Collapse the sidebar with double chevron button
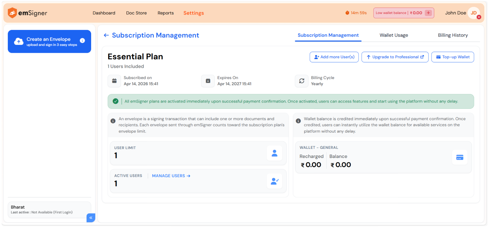 (91, 218)
